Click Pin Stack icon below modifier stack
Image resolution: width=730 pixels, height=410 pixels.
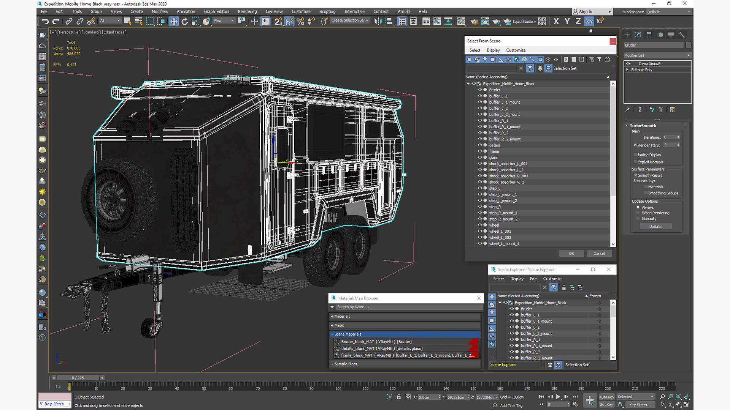[628, 110]
